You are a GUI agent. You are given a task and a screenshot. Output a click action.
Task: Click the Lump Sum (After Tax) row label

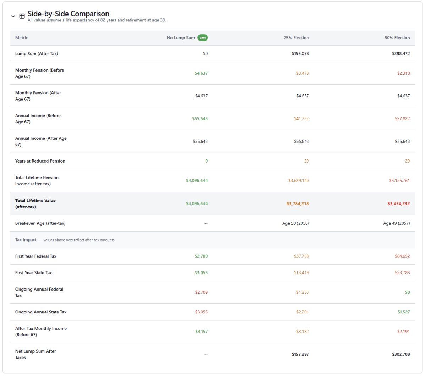(x=37, y=54)
